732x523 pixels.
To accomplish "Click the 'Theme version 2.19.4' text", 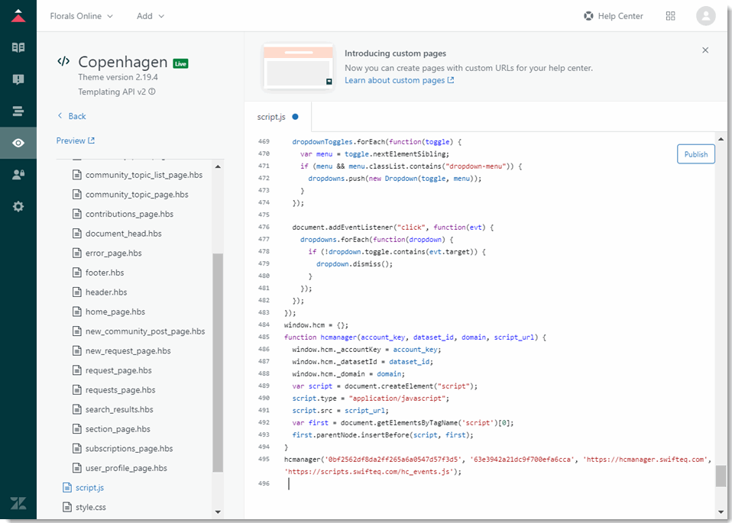I will pyautogui.click(x=118, y=77).
